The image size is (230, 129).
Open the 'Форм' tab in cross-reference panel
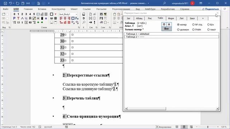(171, 18)
